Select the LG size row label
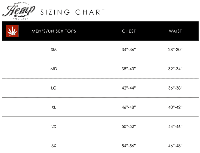The width and height of the screenshot is (200, 153). click(x=54, y=88)
